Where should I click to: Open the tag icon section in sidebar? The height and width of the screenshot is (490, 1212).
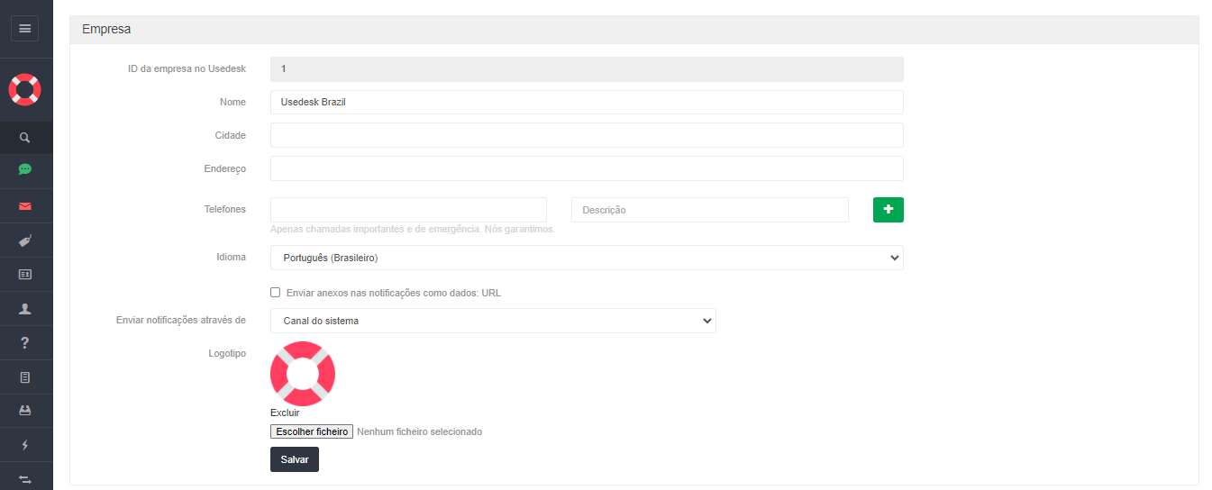(x=25, y=240)
